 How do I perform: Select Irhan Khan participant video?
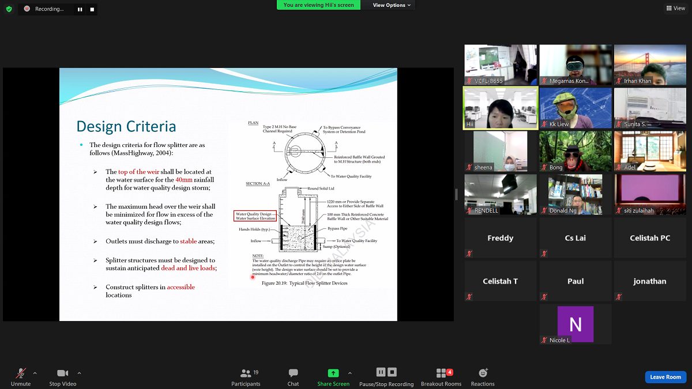(650, 65)
